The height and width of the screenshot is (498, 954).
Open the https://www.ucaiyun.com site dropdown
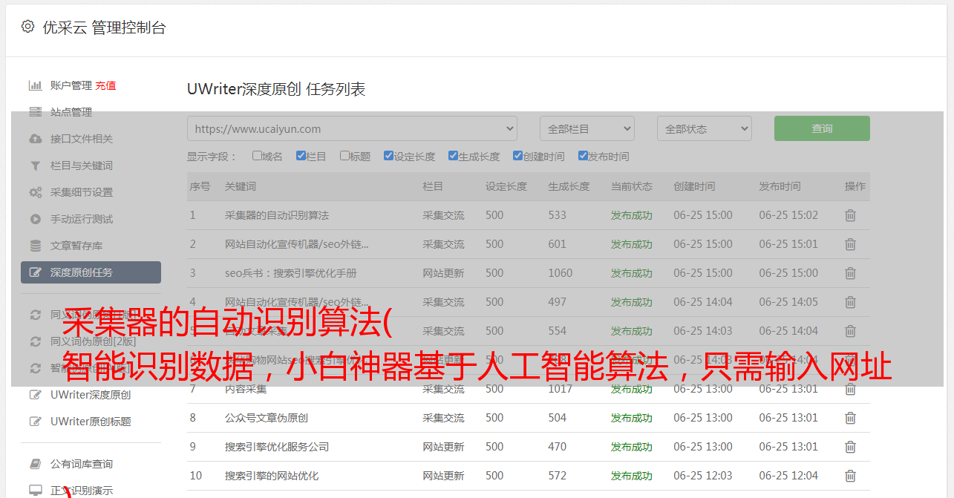352,128
